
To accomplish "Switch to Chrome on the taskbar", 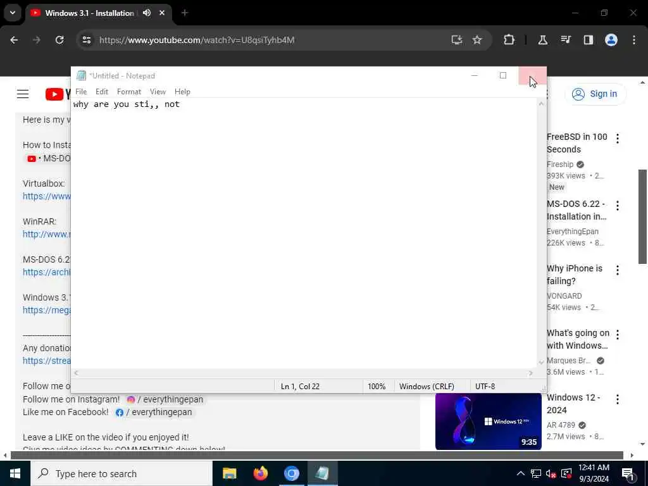I will click(291, 473).
